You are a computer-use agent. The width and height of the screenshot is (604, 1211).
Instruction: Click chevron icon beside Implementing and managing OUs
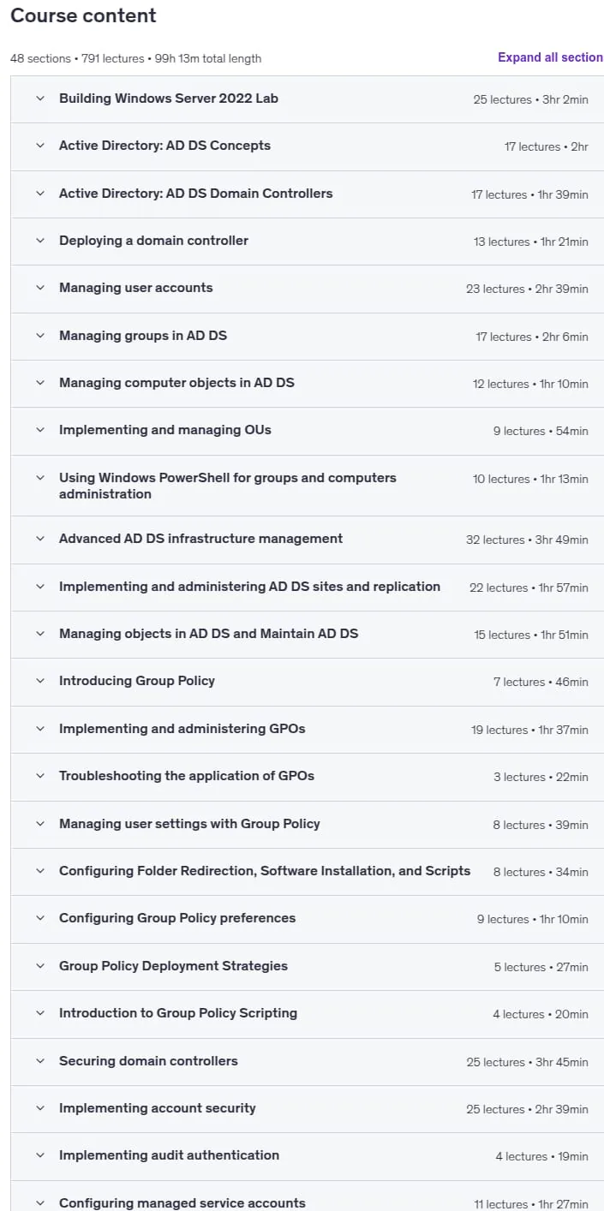(39, 430)
